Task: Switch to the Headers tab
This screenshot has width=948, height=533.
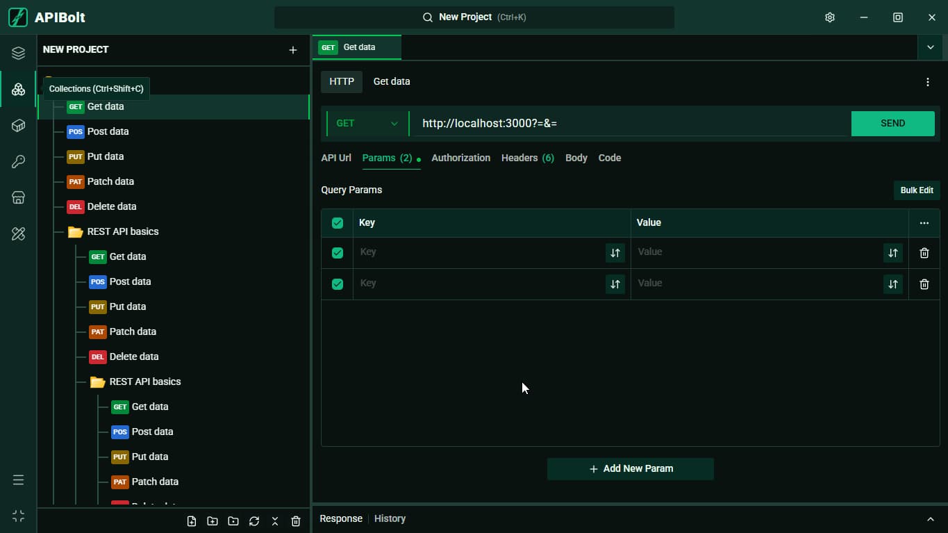Action: pyautogui.click(x=527, y=158)
